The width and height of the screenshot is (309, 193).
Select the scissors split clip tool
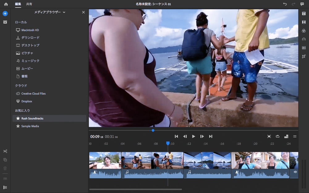pyautogui.click(x=5, y=151)
